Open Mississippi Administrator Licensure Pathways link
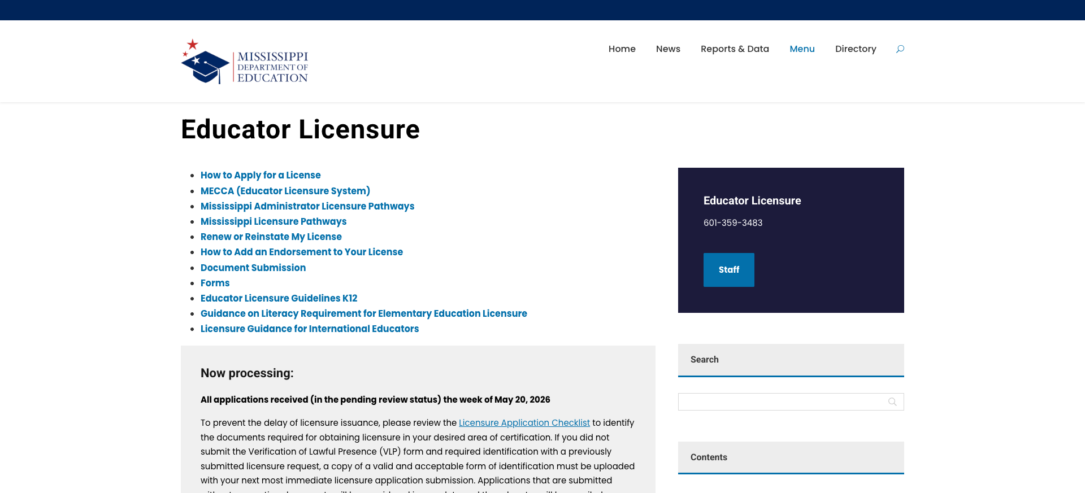The image size is (1085, 493). (x=307, y=206)
